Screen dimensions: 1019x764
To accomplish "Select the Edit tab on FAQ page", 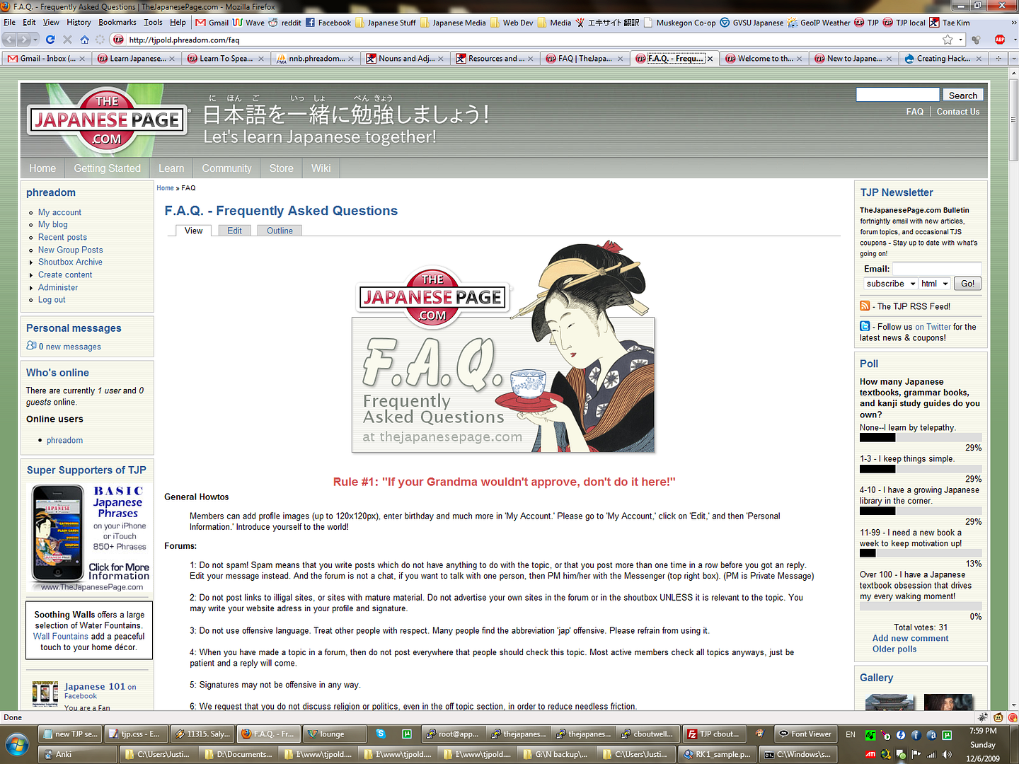I will point(234,231).
